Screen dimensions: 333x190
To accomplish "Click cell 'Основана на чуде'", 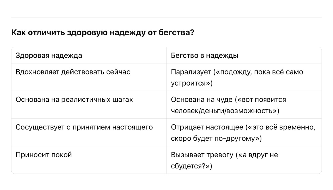I will (228, 100).
